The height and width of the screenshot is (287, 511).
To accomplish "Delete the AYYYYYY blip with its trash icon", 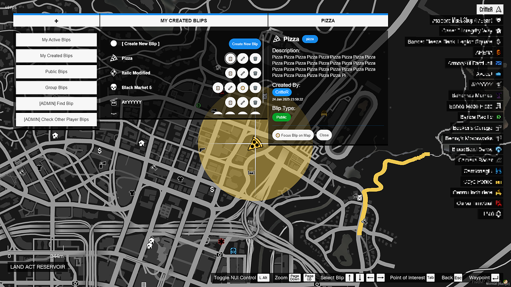I will coord(255,103).
